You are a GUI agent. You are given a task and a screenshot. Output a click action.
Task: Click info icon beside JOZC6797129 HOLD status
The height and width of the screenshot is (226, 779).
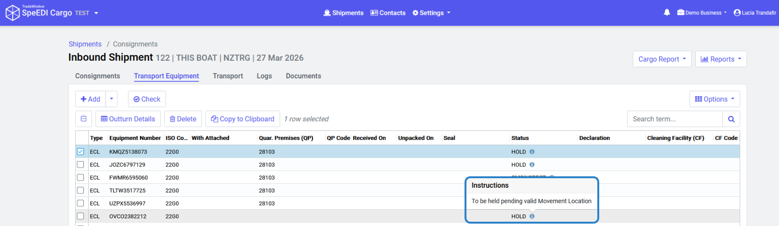pos(532,165)
